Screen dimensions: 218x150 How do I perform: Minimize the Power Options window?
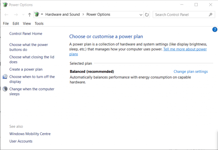tap(182, 4)
